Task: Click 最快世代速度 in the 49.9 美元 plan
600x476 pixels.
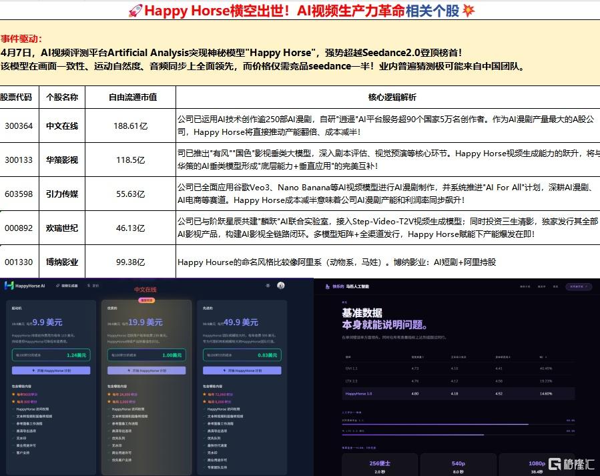Action: (x=217, y=445)
